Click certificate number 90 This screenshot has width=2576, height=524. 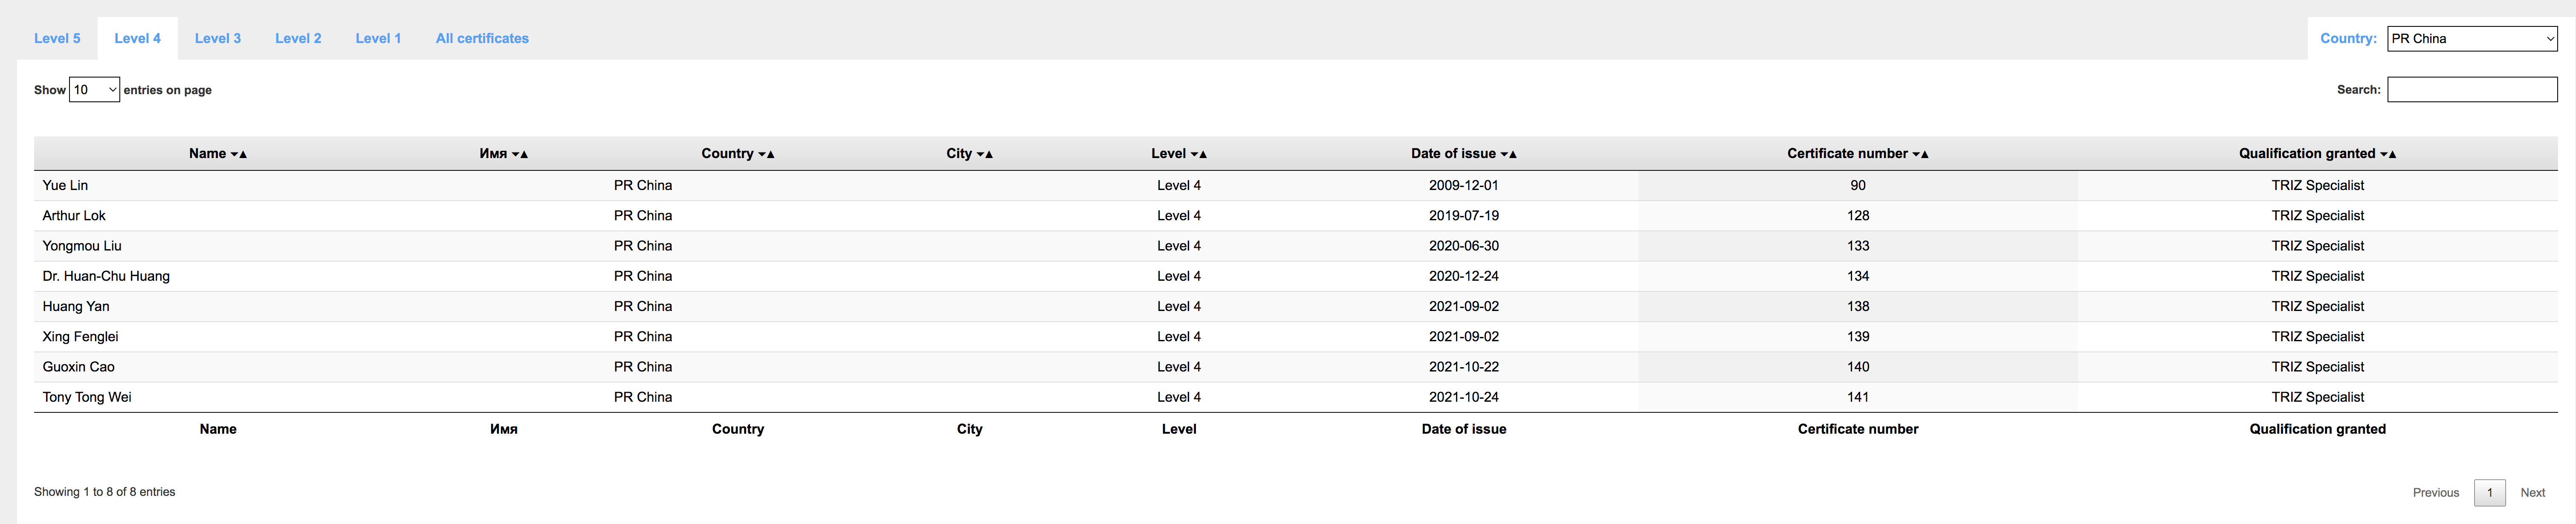pos(1858,186)
